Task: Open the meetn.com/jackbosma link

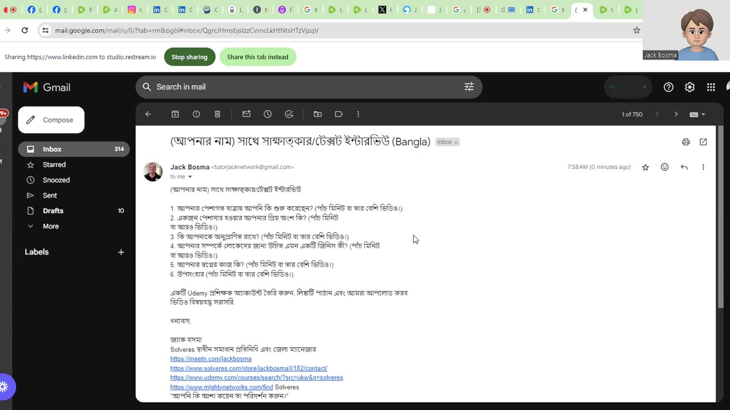Action: pos(211,359)
